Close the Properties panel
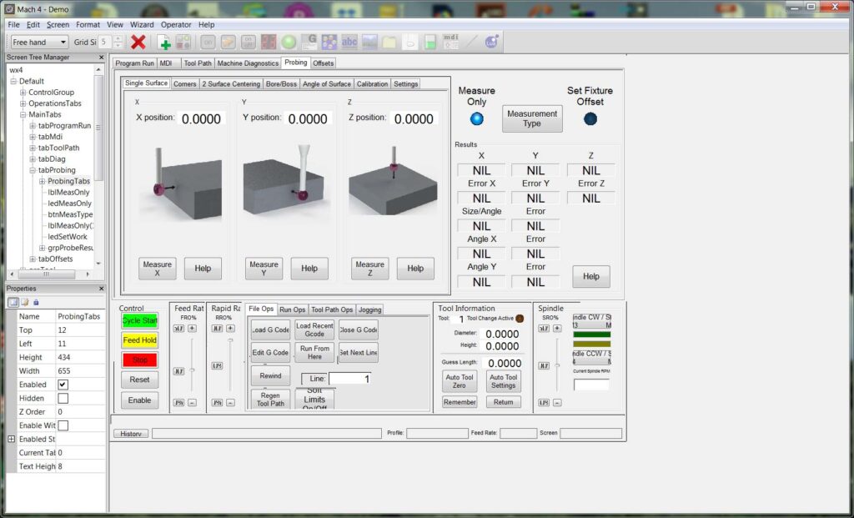Image resolution: width=854 pixels, height=518 pixels. pyautogui.click(x=101, y=289)
